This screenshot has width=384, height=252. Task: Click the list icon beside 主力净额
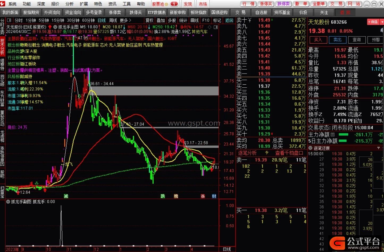(x=332, y=135)
